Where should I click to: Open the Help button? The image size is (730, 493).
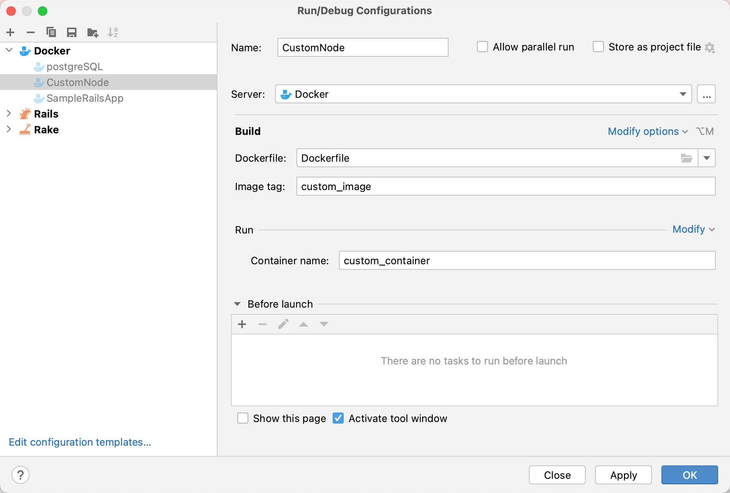[x=20, y=475]
